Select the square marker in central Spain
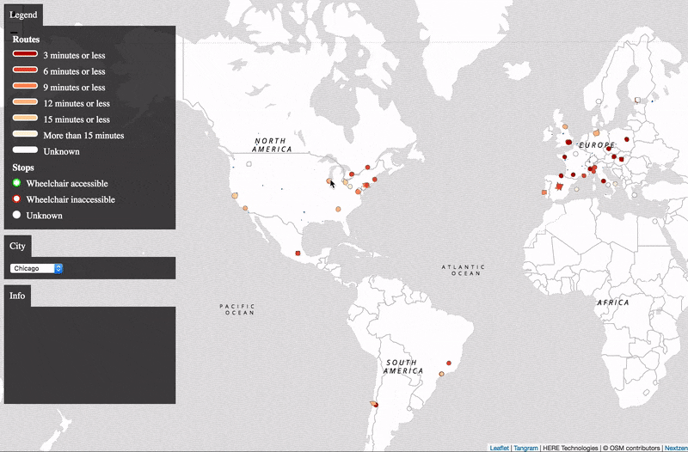 click(559, 186)
